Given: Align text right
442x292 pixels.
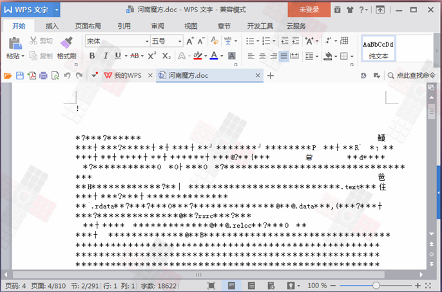Looking at the screenshot, I should coord(273,56).
